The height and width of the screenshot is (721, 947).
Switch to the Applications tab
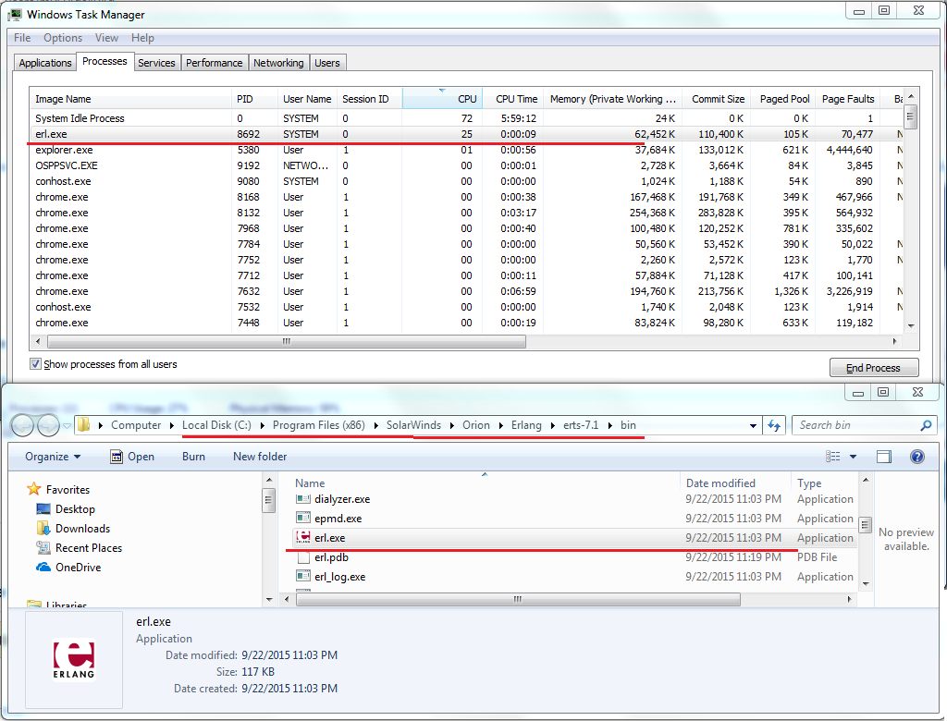45,63
